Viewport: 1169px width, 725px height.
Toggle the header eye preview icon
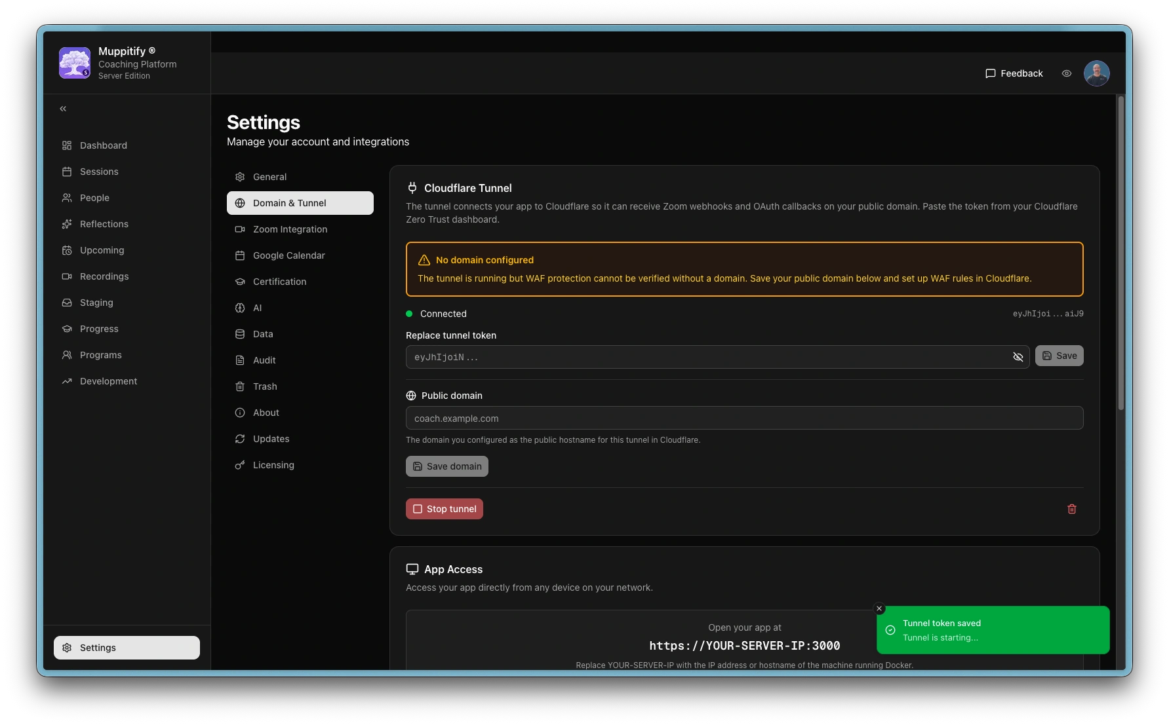[1067, 73]
